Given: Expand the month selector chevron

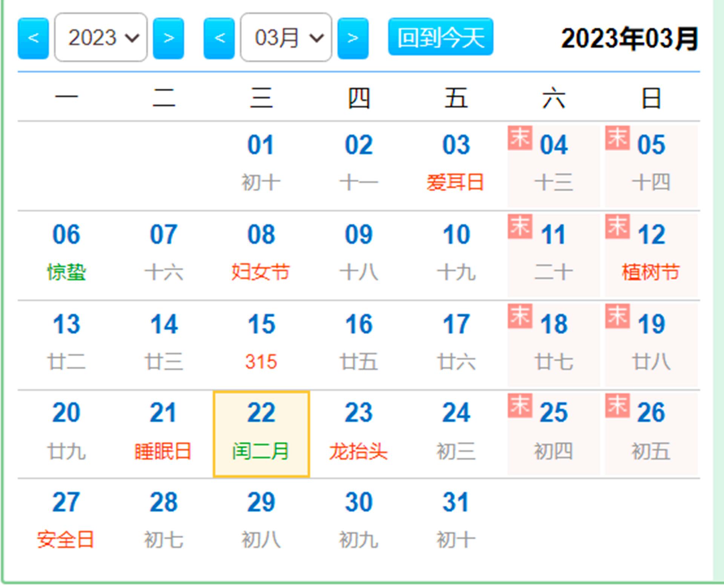Looking at the screenshot, I should pyautogui.click(x=317, y=38).
